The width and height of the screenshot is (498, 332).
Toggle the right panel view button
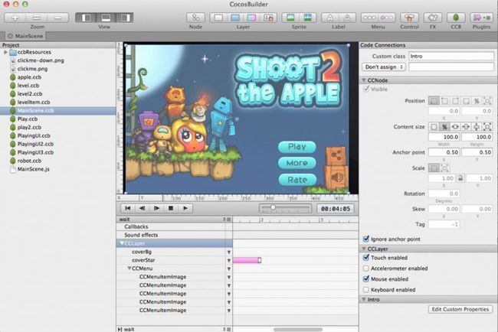(x=125, y=18)
